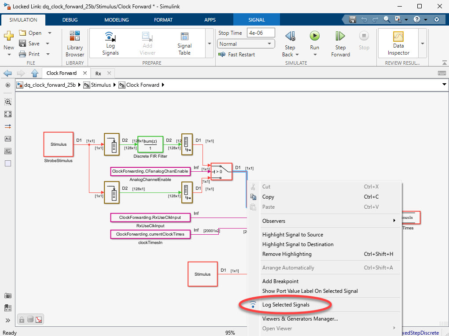Open the simulation mode Normal dropdown
449x336 pixels.
point(246,44)
